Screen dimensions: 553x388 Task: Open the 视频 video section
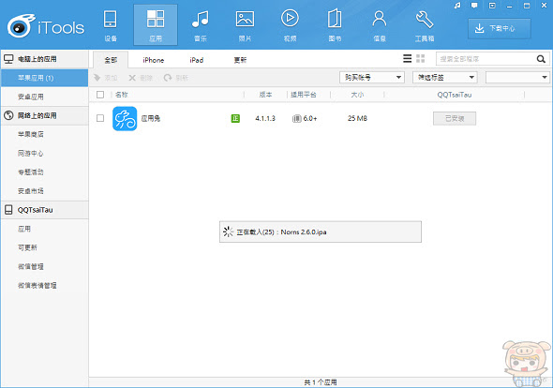290,25
